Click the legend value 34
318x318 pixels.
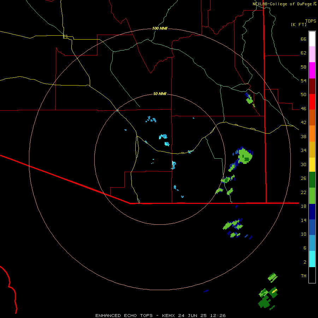pos(304,150)
